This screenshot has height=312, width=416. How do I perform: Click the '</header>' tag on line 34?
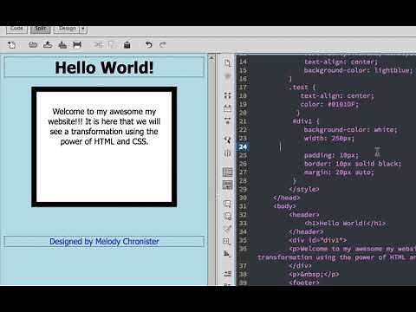point(306,231)
